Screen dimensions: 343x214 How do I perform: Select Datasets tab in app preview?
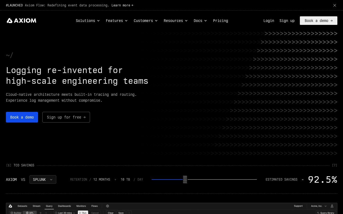click(23, 206)
